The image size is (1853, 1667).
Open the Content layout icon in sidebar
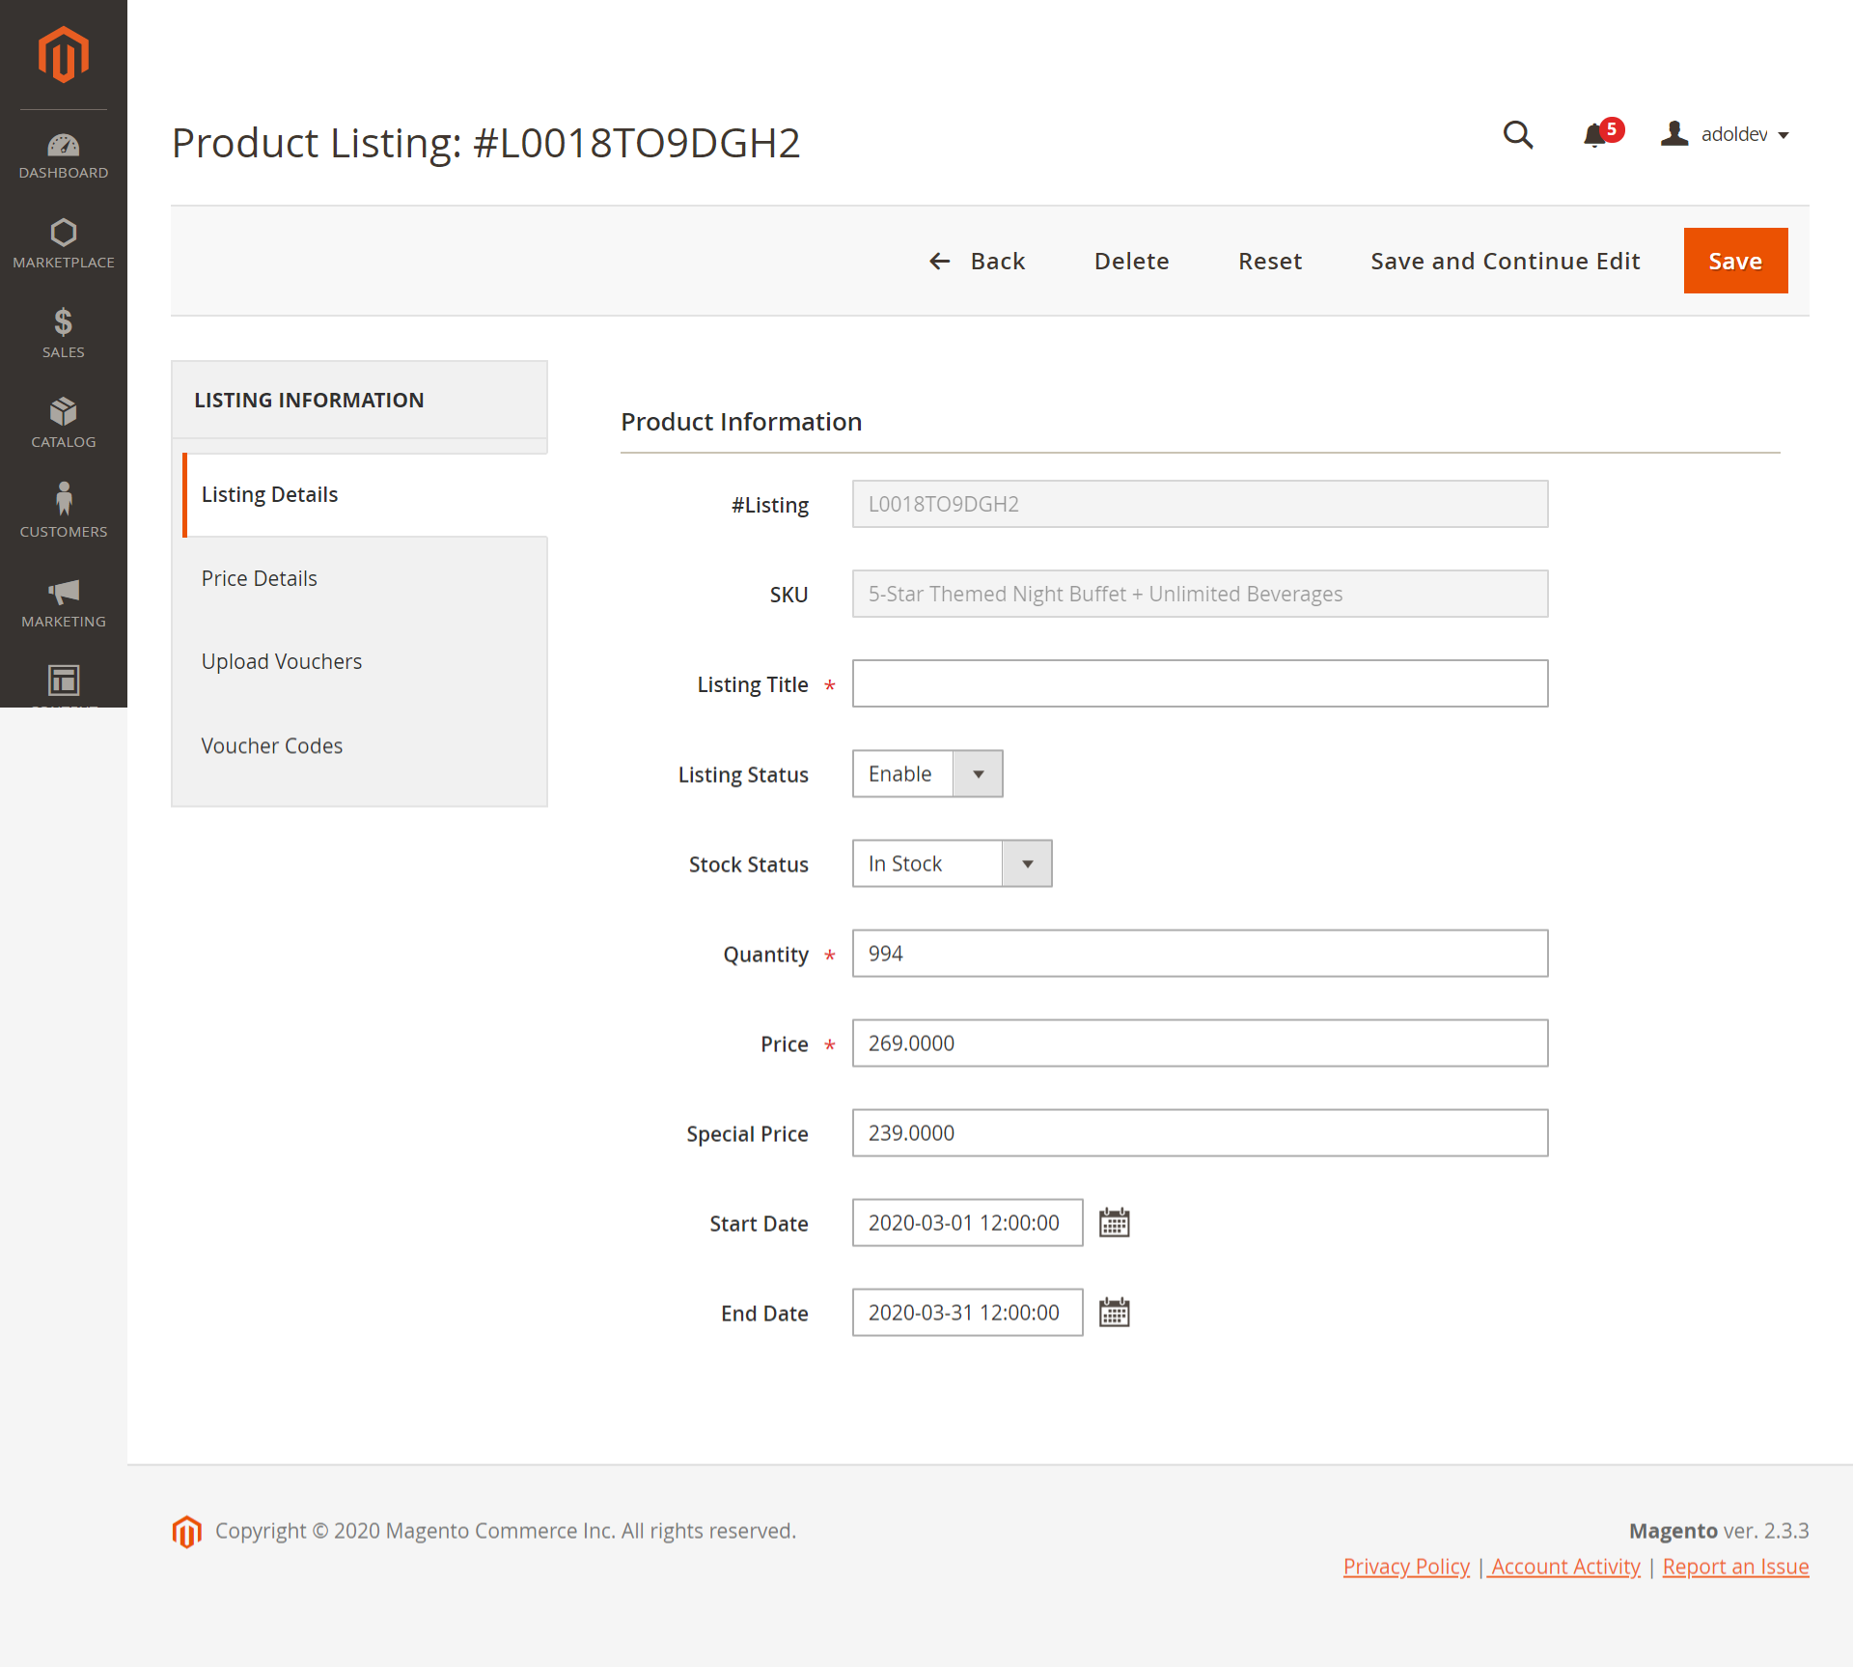coord(64,681)
